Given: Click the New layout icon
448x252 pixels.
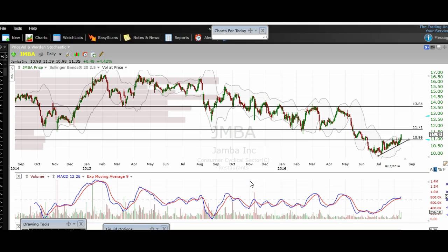Looking at the screenshot, I should [6, 37].
